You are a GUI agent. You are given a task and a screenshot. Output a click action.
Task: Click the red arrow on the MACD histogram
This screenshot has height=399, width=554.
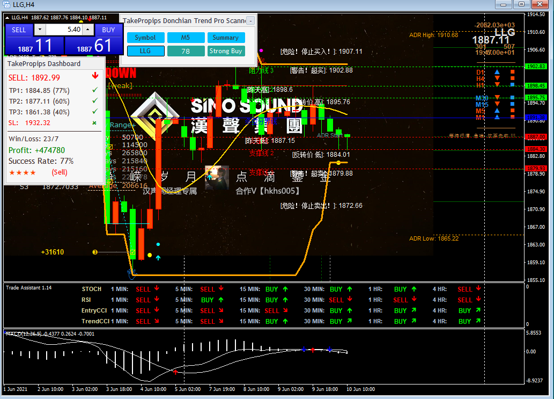click(x=175, y=372)
